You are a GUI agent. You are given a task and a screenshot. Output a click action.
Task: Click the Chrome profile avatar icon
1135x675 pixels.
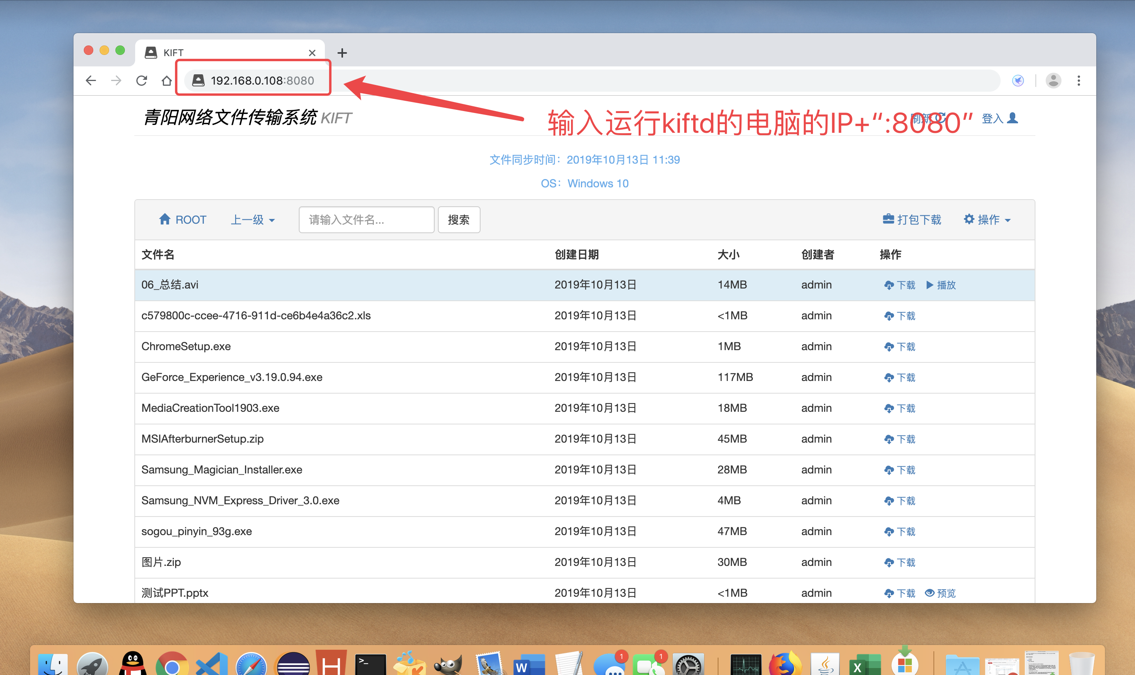(x=1054, y=81)
